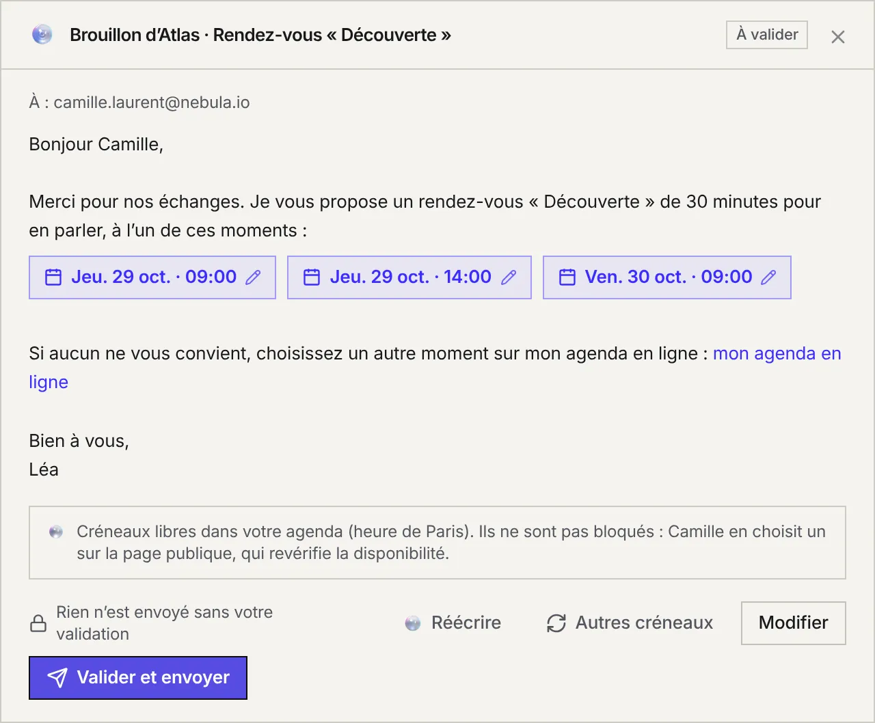
Task: Click the Modifier button
Action: [x=794, y=623]
